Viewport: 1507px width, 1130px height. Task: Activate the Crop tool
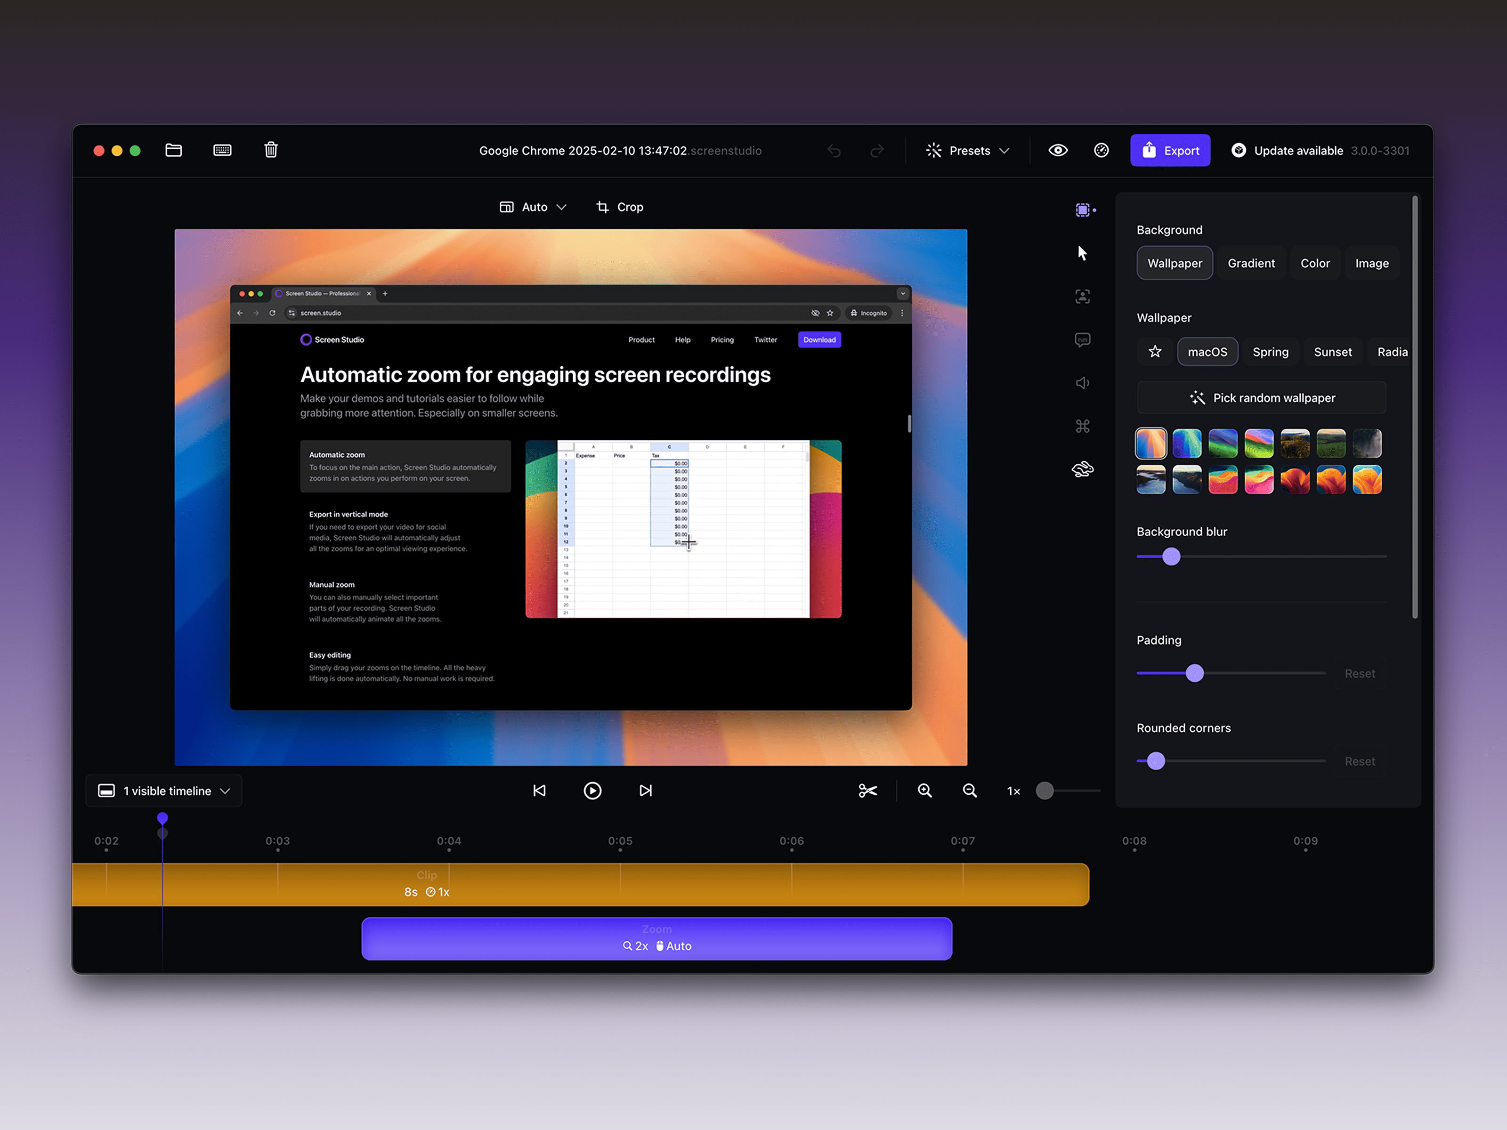tap(620, 207)
